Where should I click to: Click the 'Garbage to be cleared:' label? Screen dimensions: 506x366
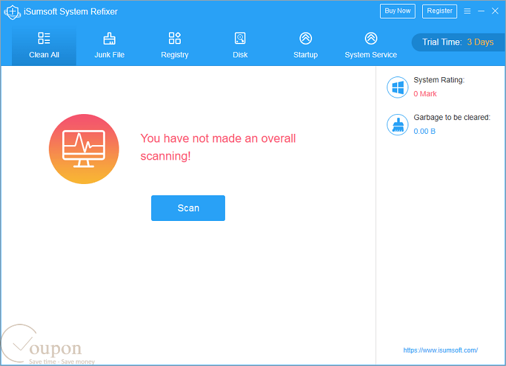[452, 117]
